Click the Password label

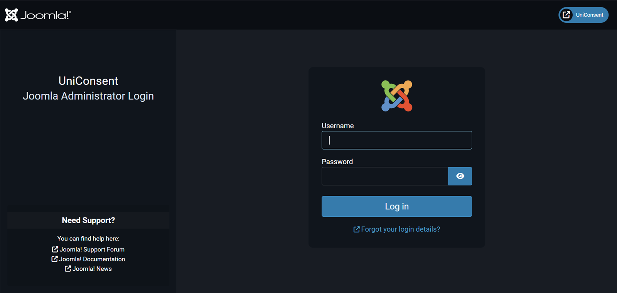337,162
